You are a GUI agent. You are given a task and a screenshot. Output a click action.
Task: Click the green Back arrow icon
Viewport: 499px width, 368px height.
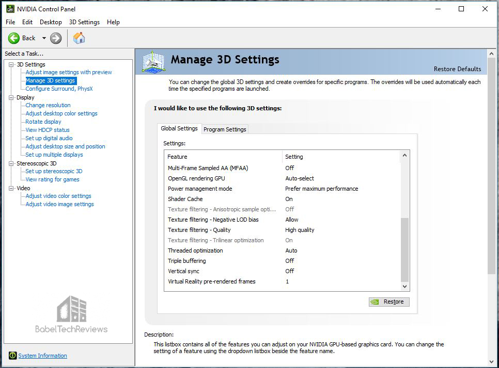(x=13, y=38)
